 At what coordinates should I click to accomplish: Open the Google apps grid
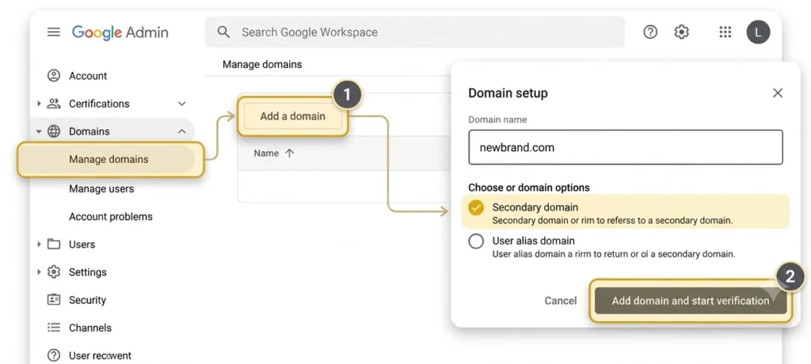pyautogui.click(x=725, y=32)
